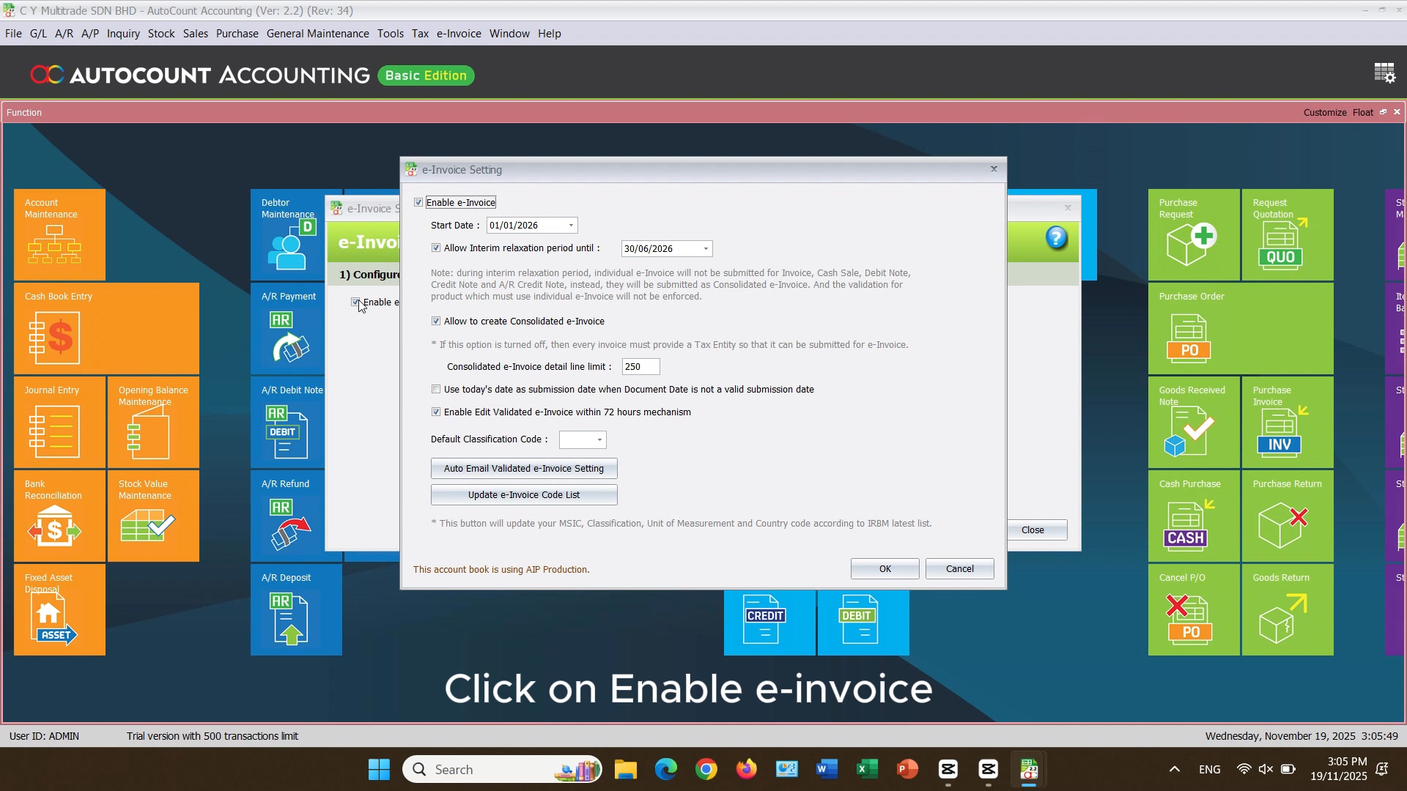Open Purchase Request tile
The image size is (1407, 791).
[x=1194, y=235]
